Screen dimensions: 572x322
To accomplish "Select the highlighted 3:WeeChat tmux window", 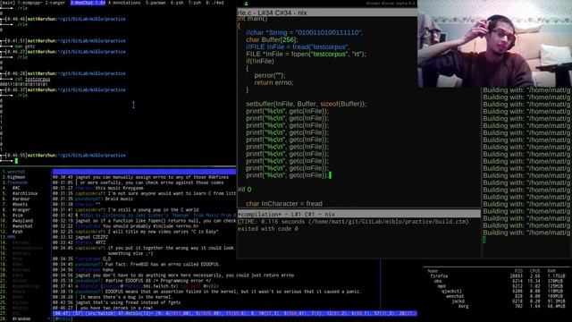I will pyautogui.click(x=88, y=3).
